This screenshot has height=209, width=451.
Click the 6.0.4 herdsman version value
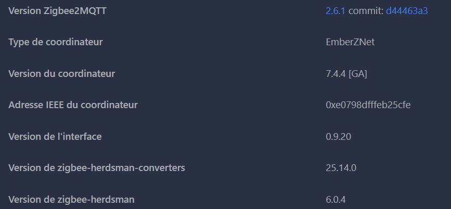[x=336, y=200]
